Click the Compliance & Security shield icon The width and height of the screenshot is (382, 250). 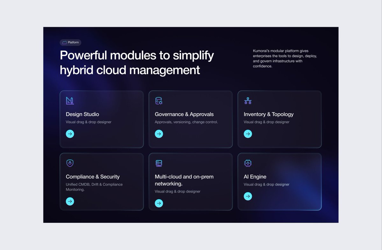(x=70, y=163)
